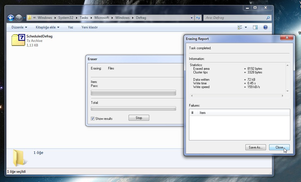Select the Microsoft breadcrumb
This screenshot has height=182, width=301.
(102, 18)
